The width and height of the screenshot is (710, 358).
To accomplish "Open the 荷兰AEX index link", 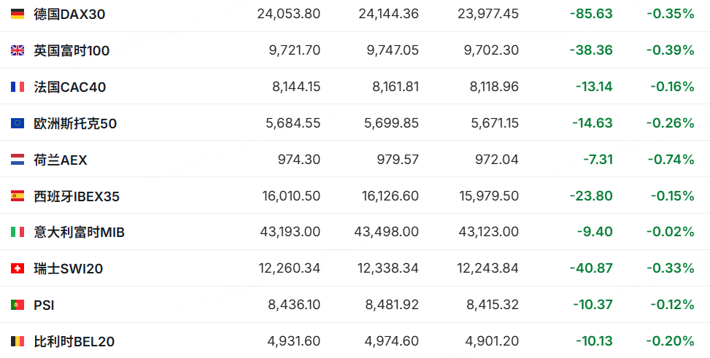I will [61, 160].
